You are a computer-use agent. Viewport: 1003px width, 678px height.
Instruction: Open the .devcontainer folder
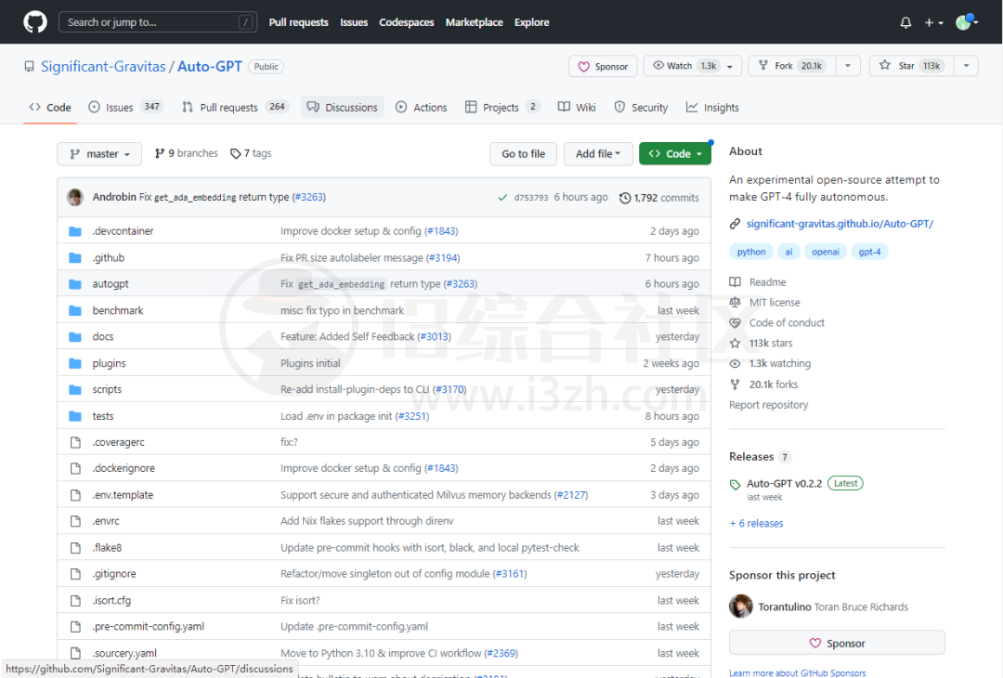pos(123,231)
